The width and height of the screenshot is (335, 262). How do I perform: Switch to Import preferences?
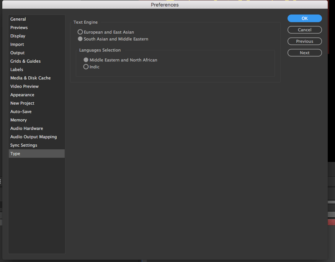37,44
